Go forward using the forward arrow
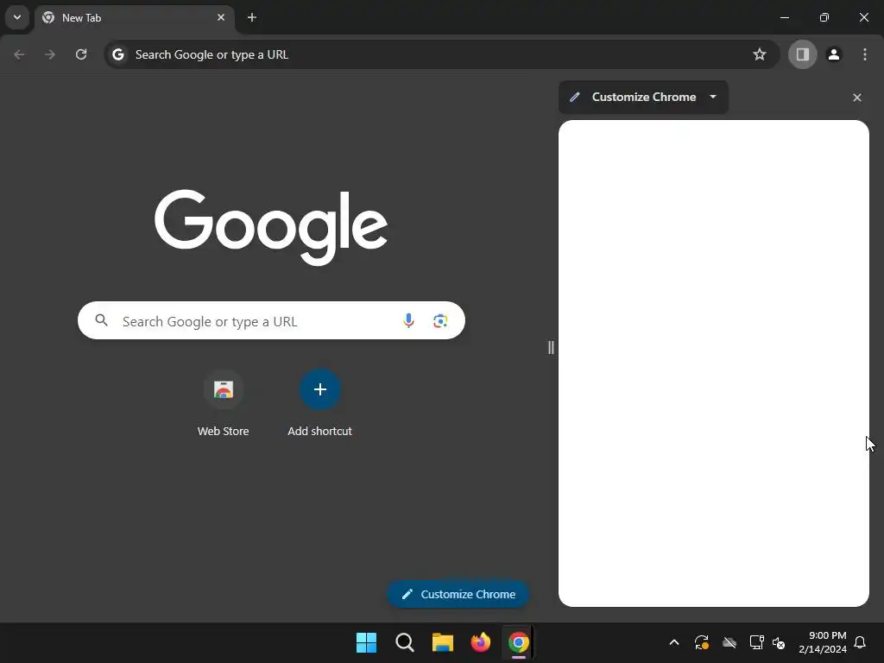 (50, 54)
